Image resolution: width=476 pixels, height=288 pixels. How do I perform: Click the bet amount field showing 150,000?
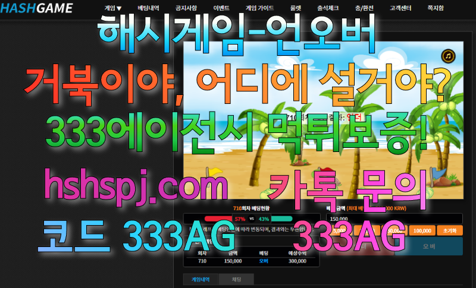[394, 219]
